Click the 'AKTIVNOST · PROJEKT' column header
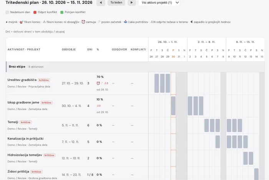The width and height of the screenshot is (269, 180). (x=24, y=50)
